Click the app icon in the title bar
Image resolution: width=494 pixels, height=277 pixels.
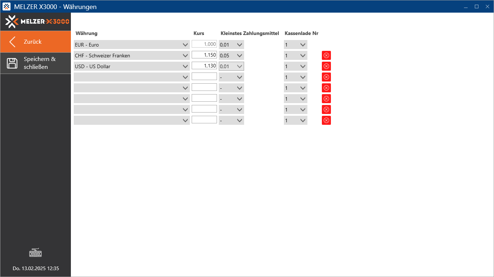(x=7, y=6)
